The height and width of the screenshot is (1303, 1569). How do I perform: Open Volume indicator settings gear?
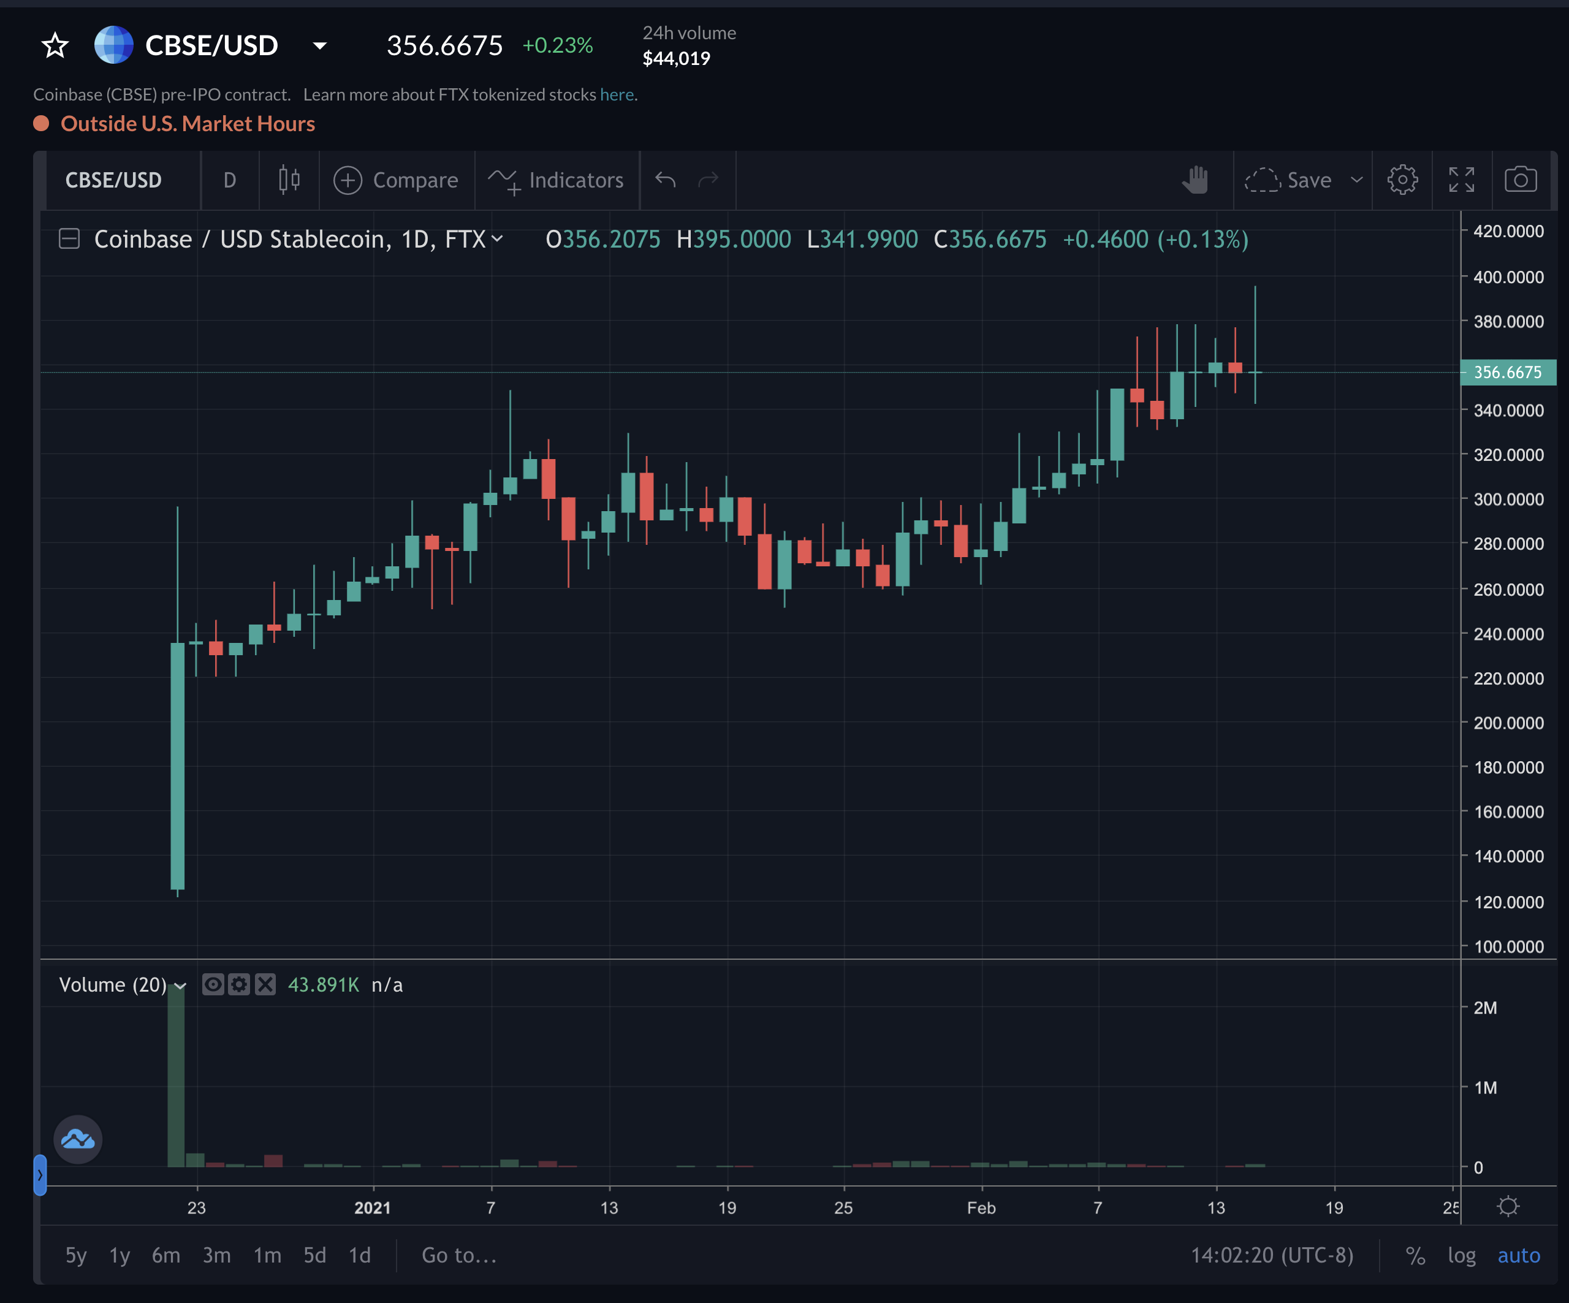pos(239,985)
